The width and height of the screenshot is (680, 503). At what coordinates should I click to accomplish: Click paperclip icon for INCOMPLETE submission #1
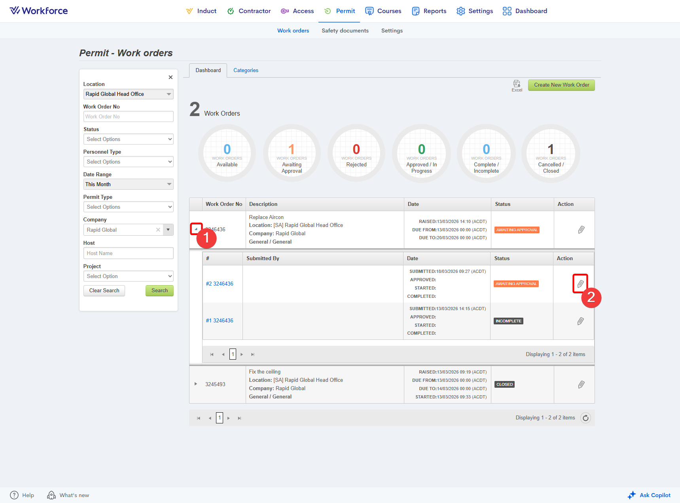(580, 321)
